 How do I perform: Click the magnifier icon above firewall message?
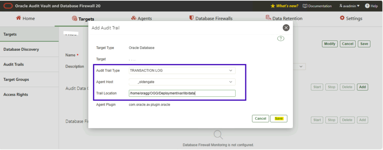coord(218,135)
